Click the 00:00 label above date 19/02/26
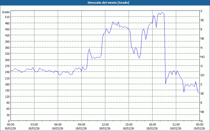The width and height of the screenshot is (210, 131). click(x=200, y=125)
